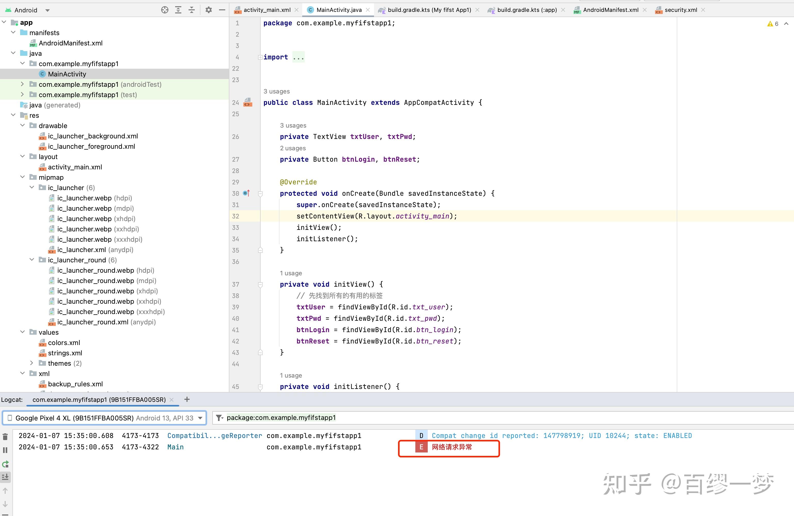The image size is (794, 516).
Task: Collapse the mipmap folder
Action: (22, 177)
